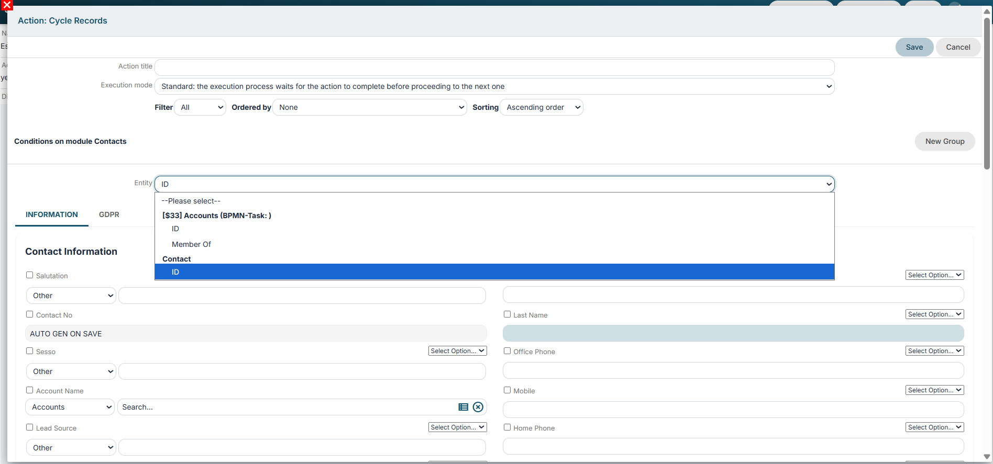This screenshot has height=464, width=993.
Task: Click the scroll down arrow of the dialog scrollbar
Action: (987, 457)
